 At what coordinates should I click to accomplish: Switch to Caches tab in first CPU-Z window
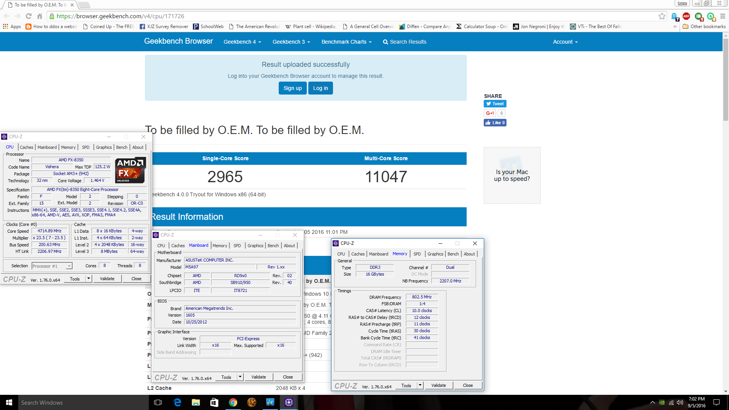coord(27,147)
